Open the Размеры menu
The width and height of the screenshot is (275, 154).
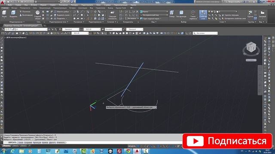(74, 5)
